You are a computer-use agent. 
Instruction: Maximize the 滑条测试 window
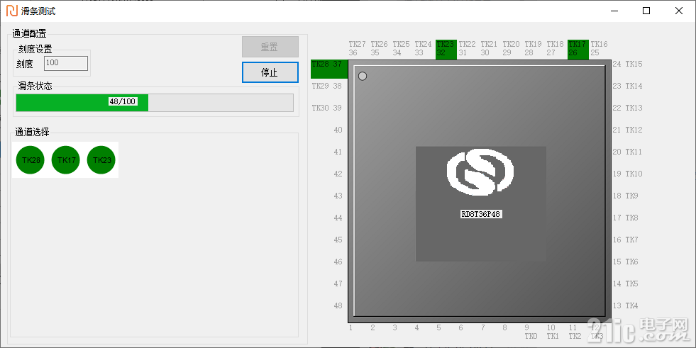point(646,11)
